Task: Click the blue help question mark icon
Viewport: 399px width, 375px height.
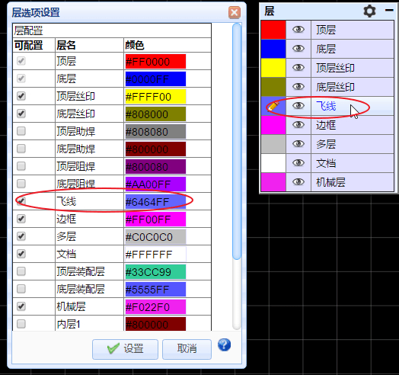Action: pos(224,345)
